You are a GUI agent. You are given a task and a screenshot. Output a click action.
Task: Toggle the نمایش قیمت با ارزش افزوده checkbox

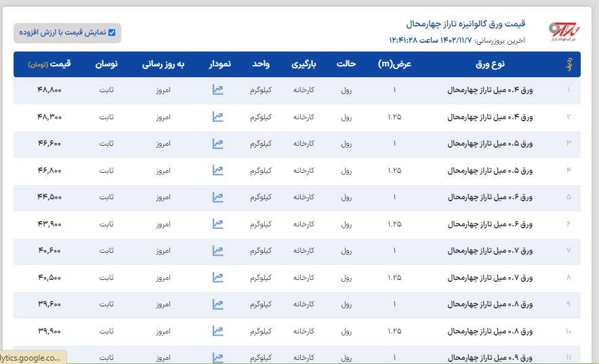[112, 33]
